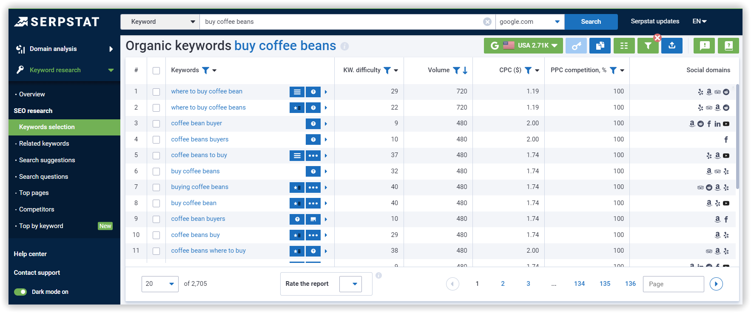Open the 'coffee bean buyers' keyword link
Image resolution: width=751 pixels, height=313 pixels.
(x=198, y=219)
